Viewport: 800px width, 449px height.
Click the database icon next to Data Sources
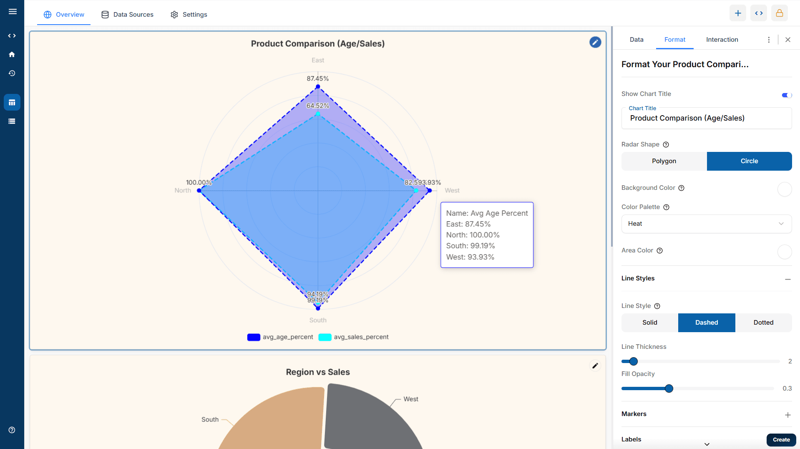pos(105,15)
